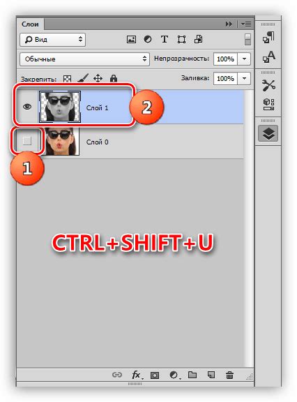Filter for smart objects icon

(199, 39)
